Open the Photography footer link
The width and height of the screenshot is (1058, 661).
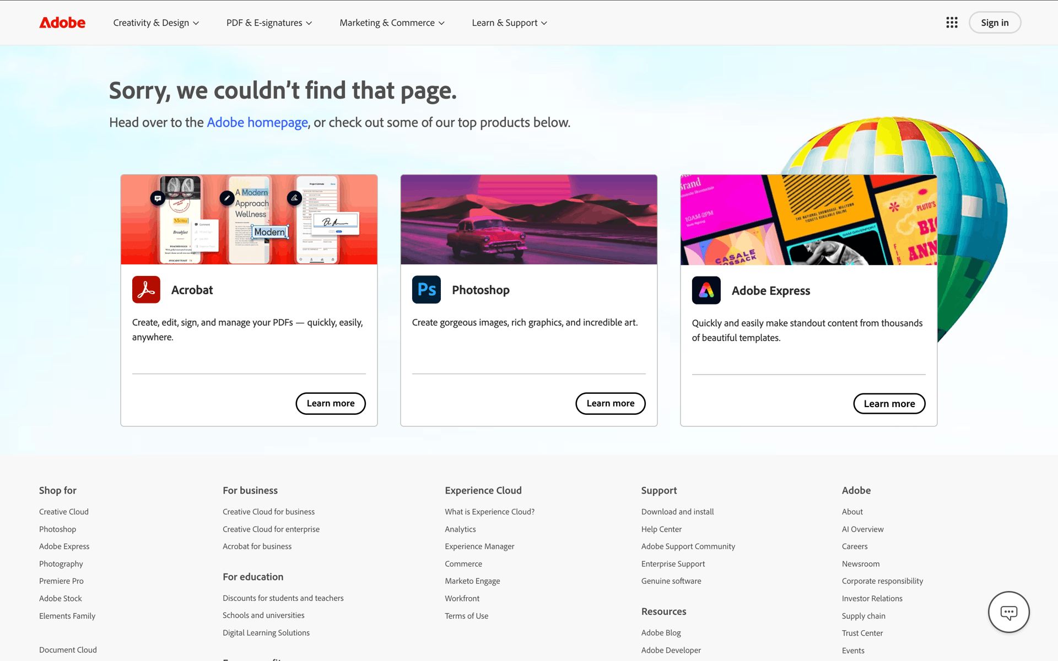tap(61, 564)
